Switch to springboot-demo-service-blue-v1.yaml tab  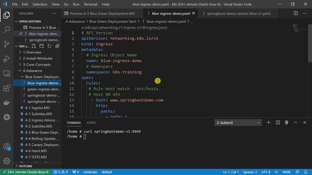point(238,14)
